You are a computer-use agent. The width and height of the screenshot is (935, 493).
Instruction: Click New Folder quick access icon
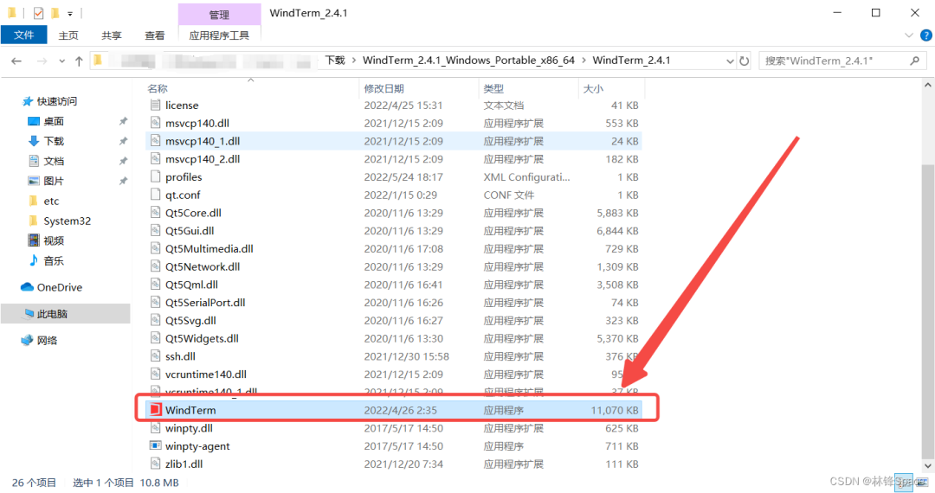pos(55,13)
